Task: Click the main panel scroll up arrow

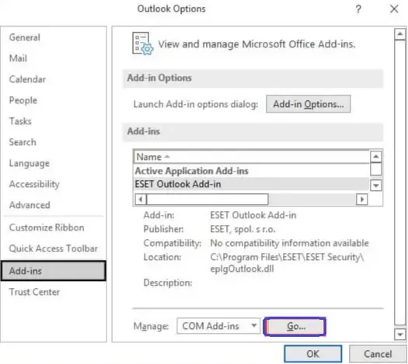Action: 399,34
